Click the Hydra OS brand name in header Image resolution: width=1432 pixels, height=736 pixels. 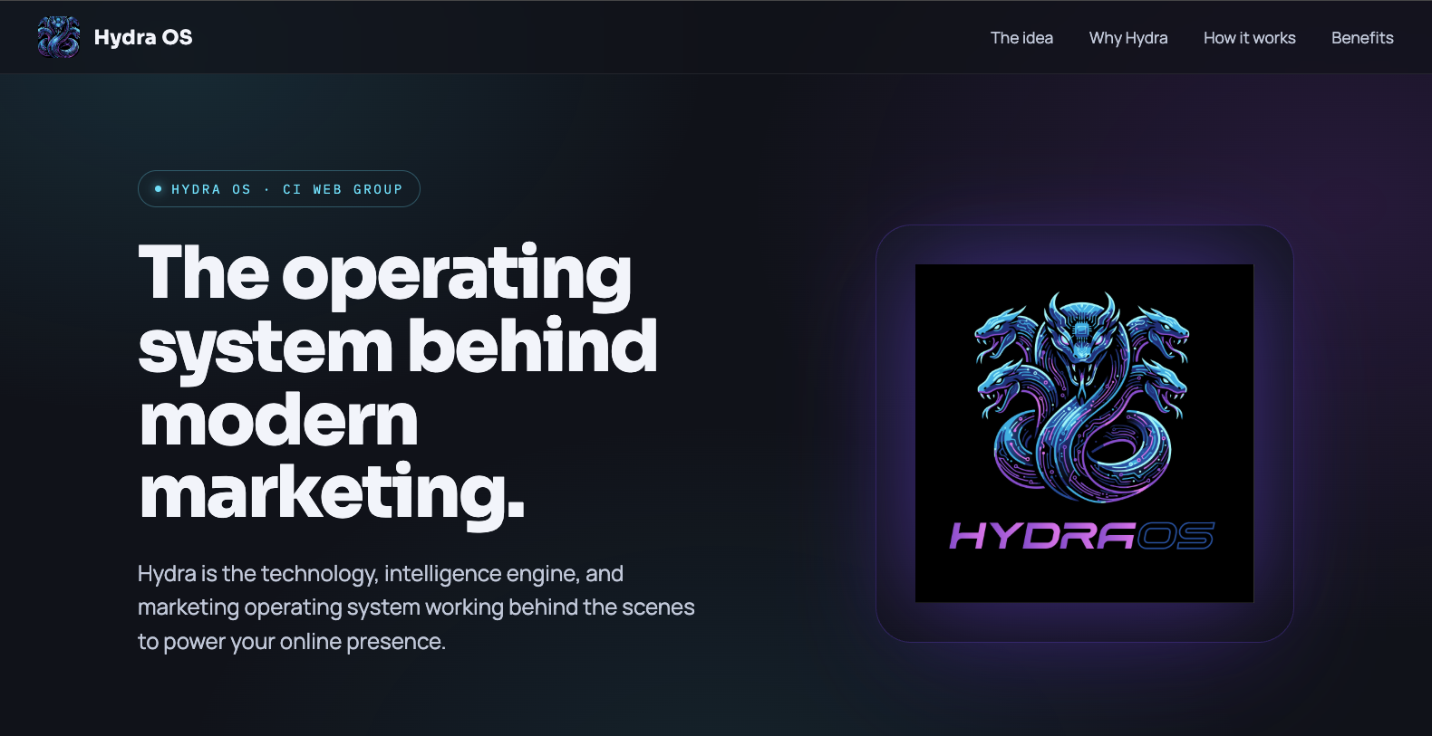(x=143, y=37)
